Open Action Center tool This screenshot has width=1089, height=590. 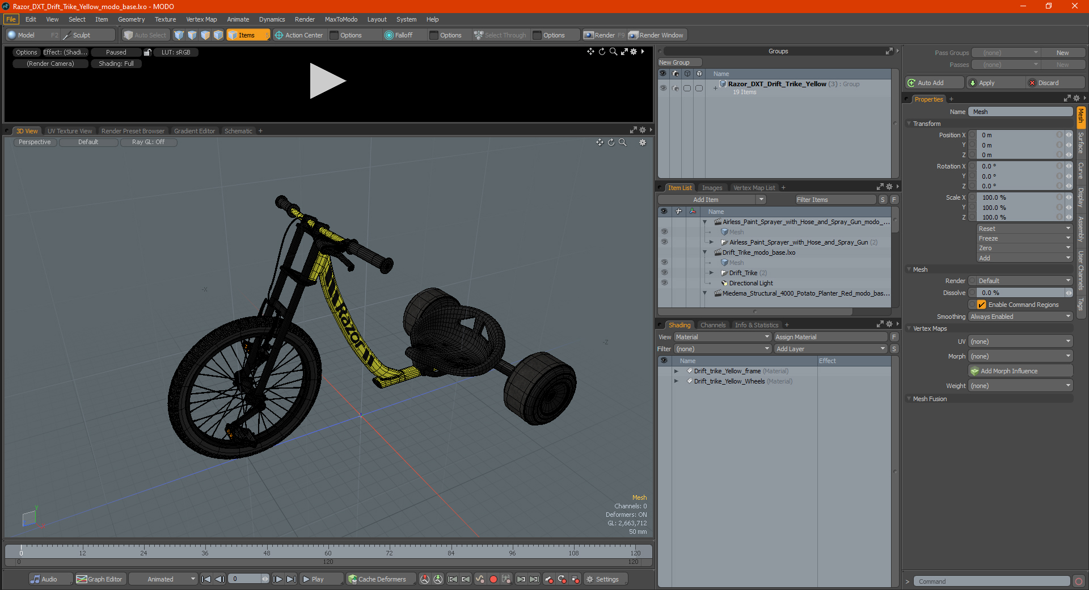pos(299,35)
